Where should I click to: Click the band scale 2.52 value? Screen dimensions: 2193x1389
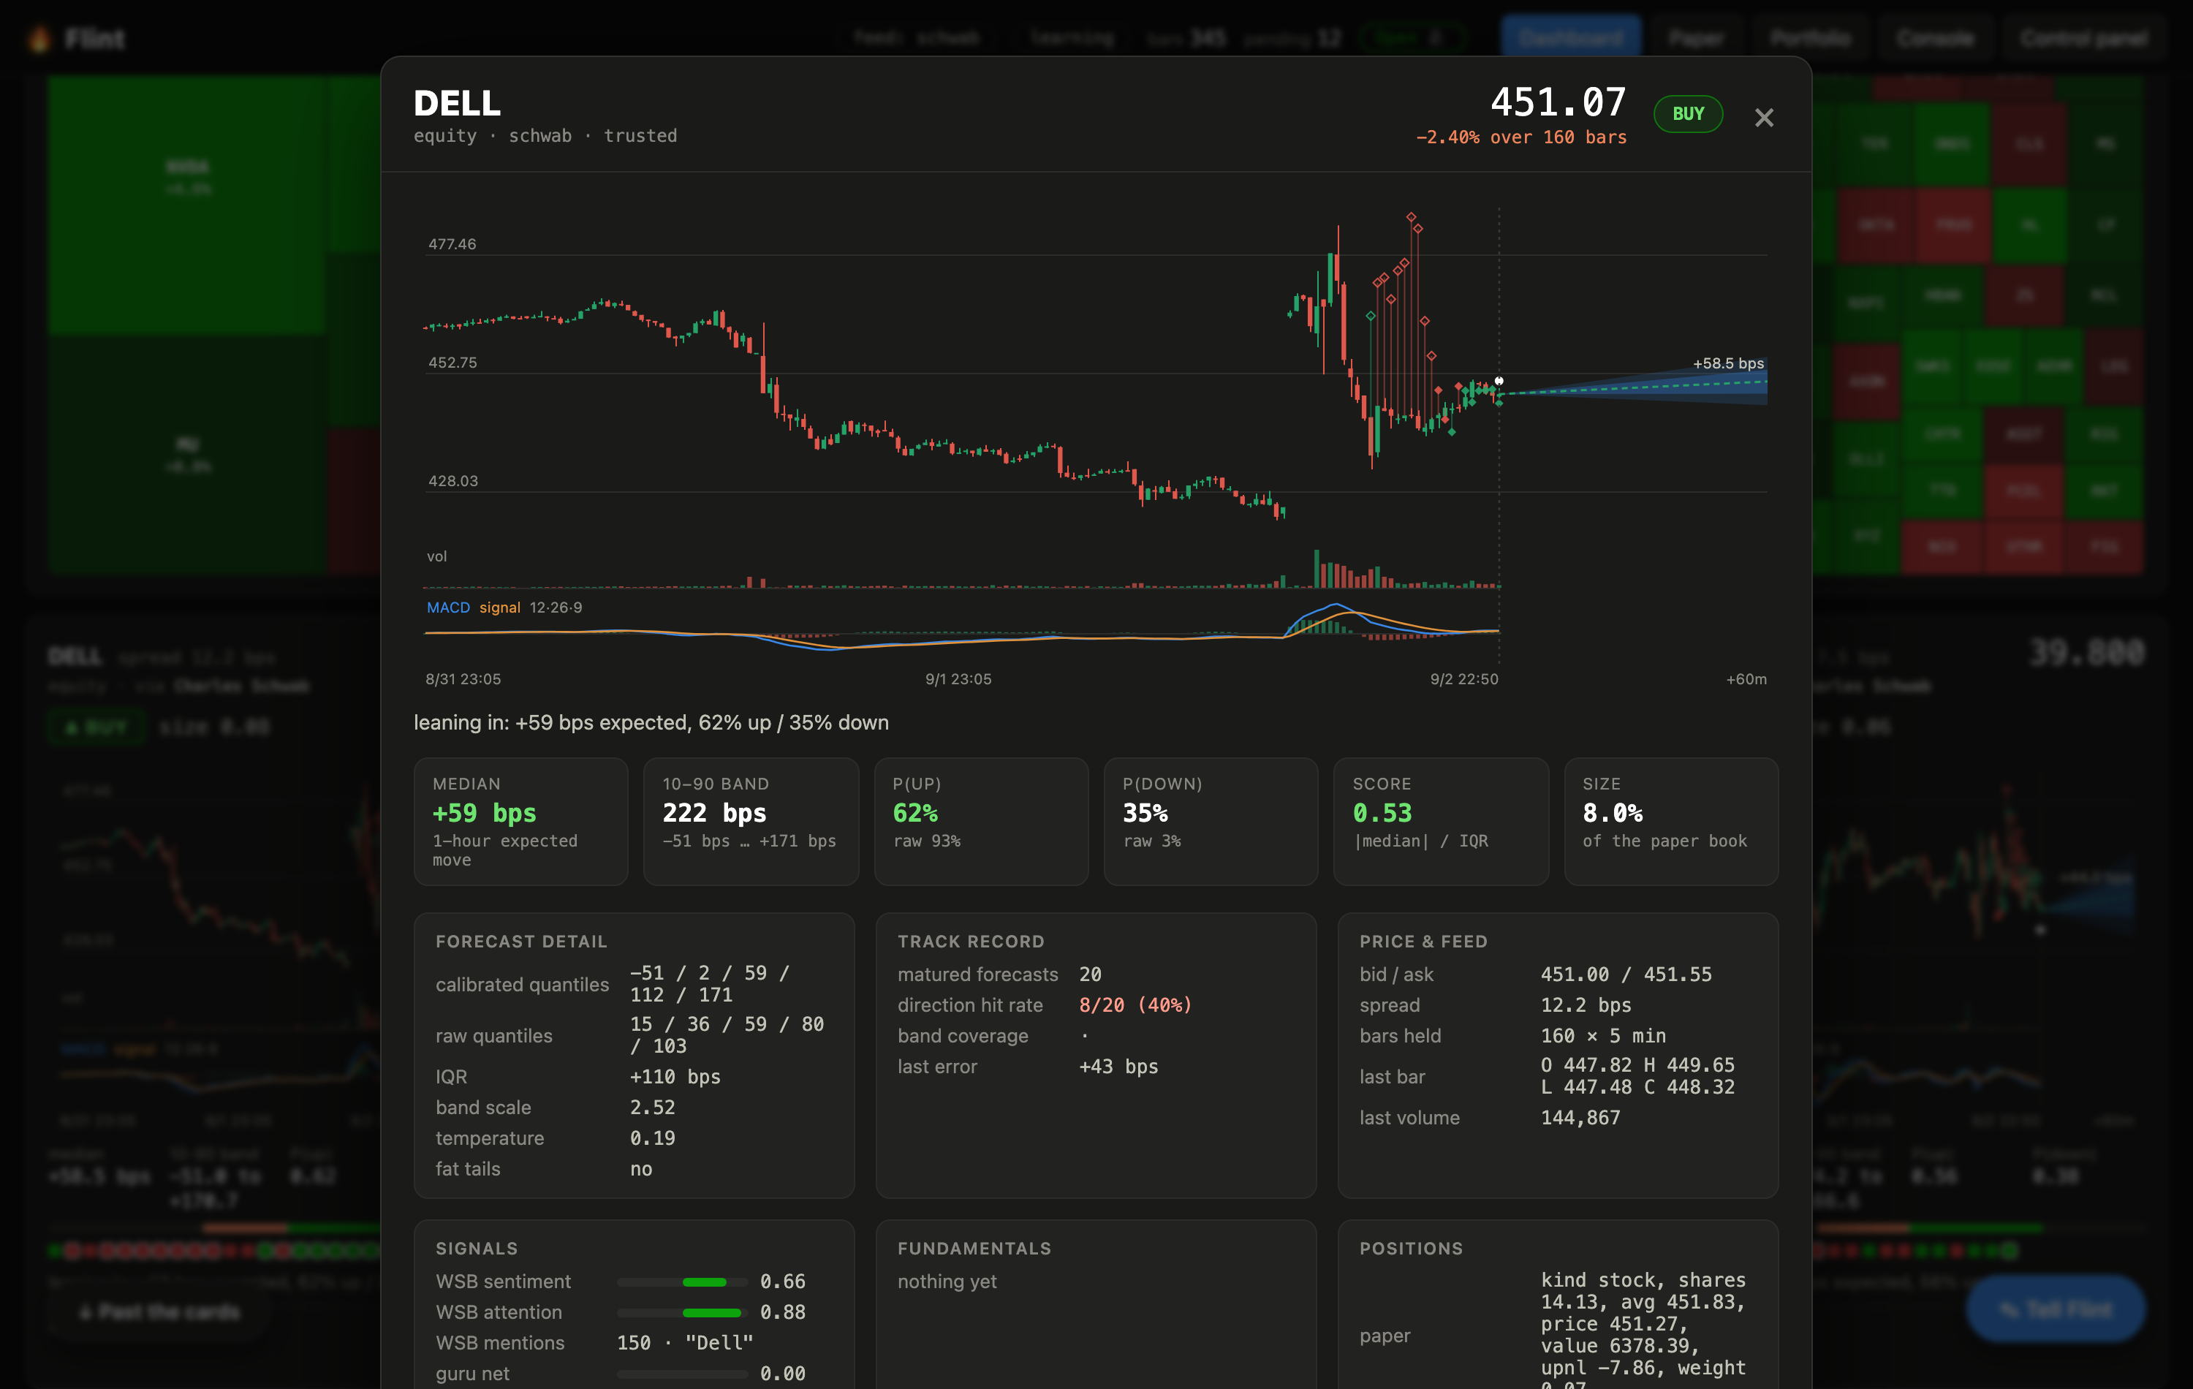[x=652, y=1108]
